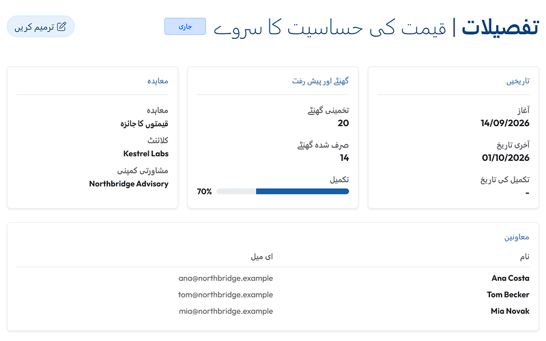This screenshot has height=341, width=546.
Task: Click the 70% percentage label
Action: pos(204,192)
